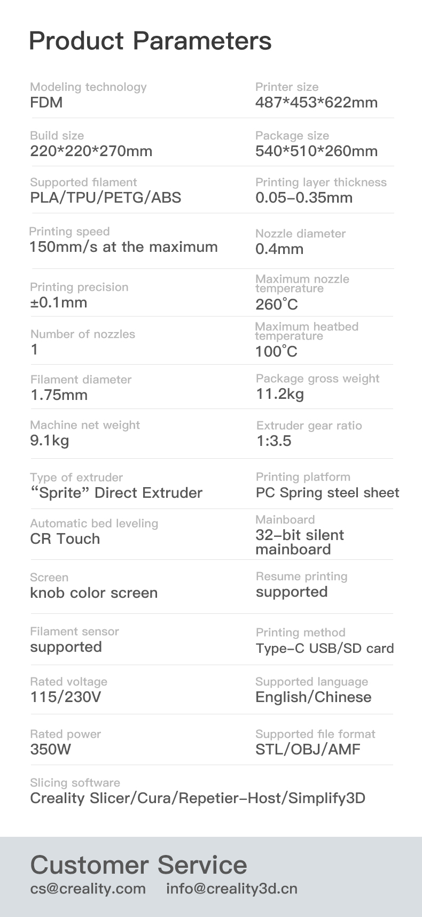
Task: Click the PC Spring steel sheet text
Action: [327, 493]
